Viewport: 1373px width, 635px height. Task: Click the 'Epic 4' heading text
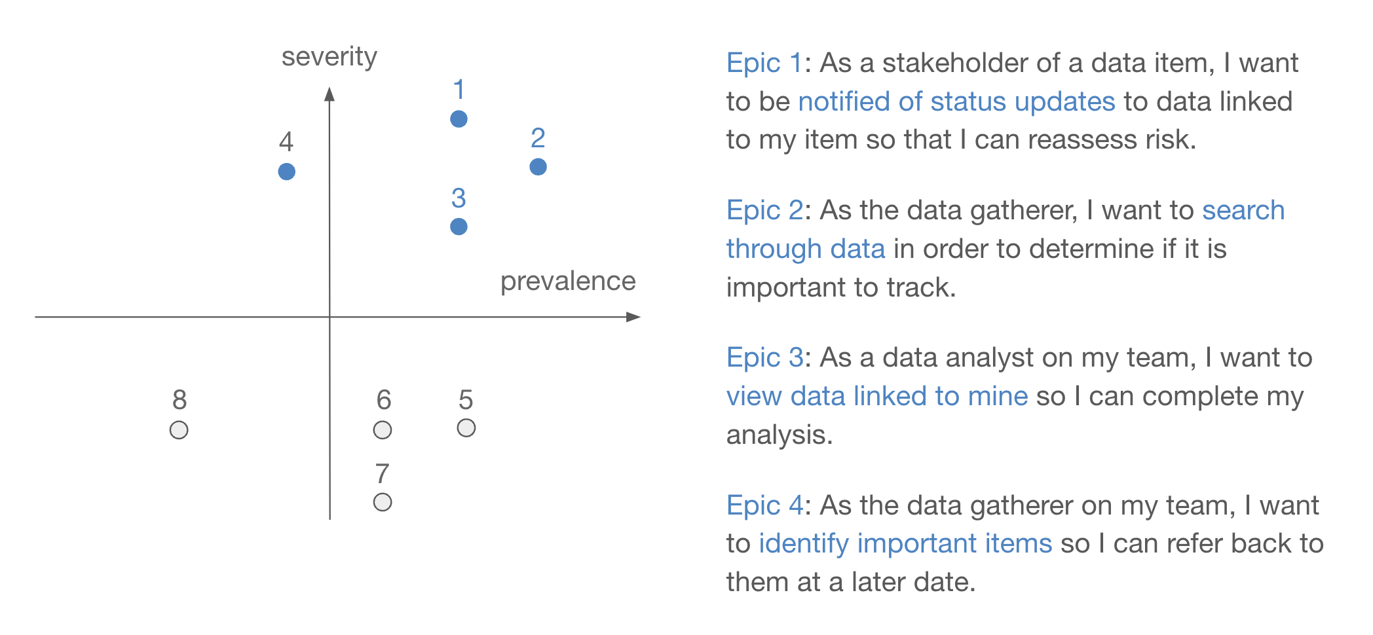765,506
